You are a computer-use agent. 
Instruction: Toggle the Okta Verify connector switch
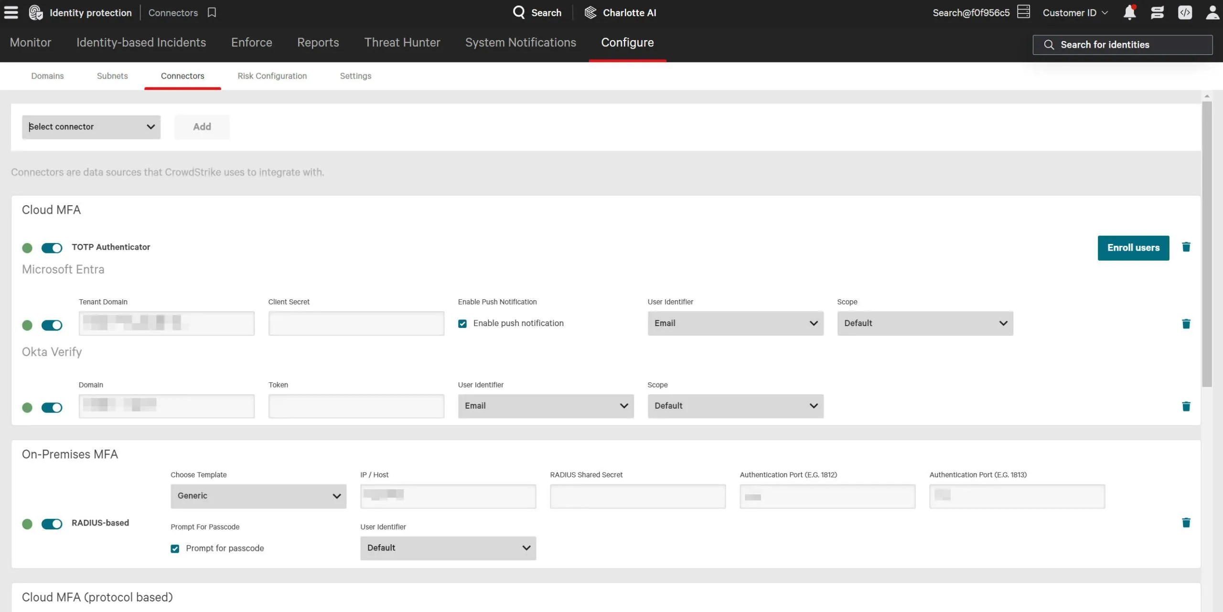[x=52, y=408]
